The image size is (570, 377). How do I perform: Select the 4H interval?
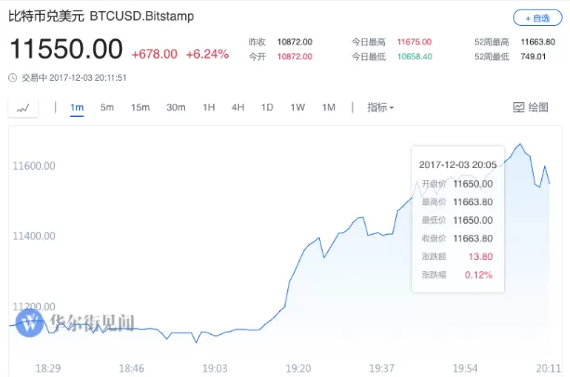[238, 108]
